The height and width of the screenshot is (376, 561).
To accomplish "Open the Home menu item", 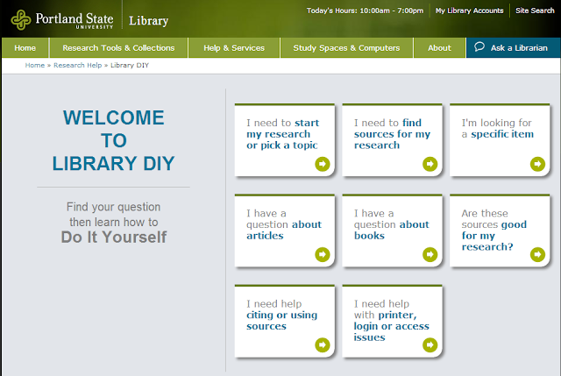I will (25, 48).
